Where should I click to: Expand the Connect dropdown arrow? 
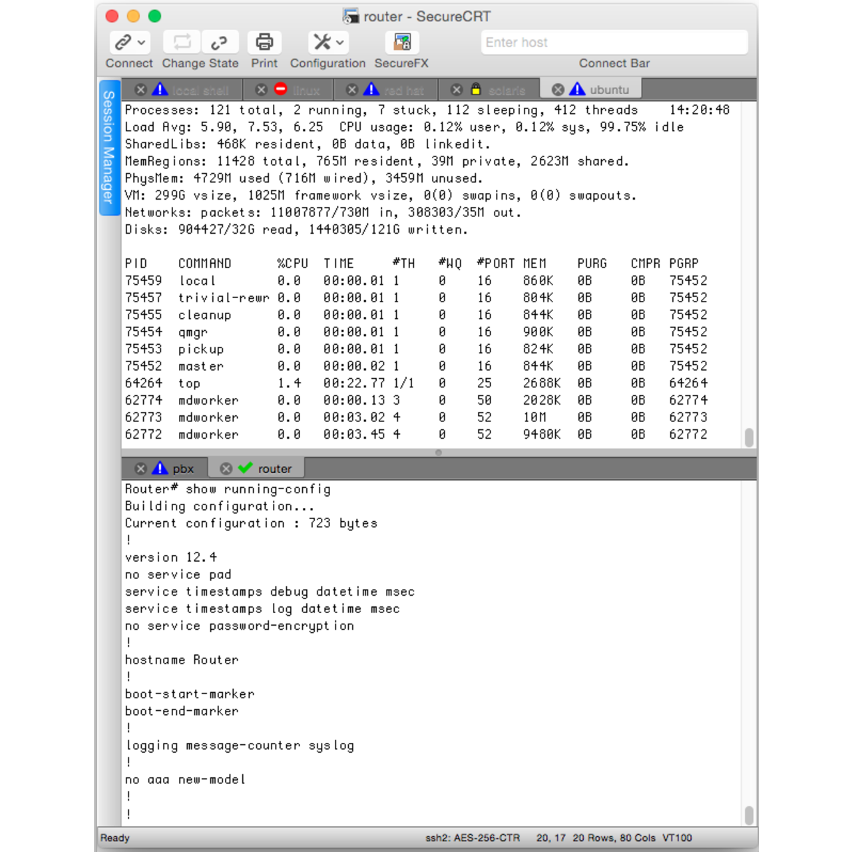142,43
